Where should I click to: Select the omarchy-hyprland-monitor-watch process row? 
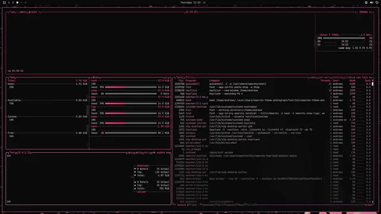click(273, 156)
